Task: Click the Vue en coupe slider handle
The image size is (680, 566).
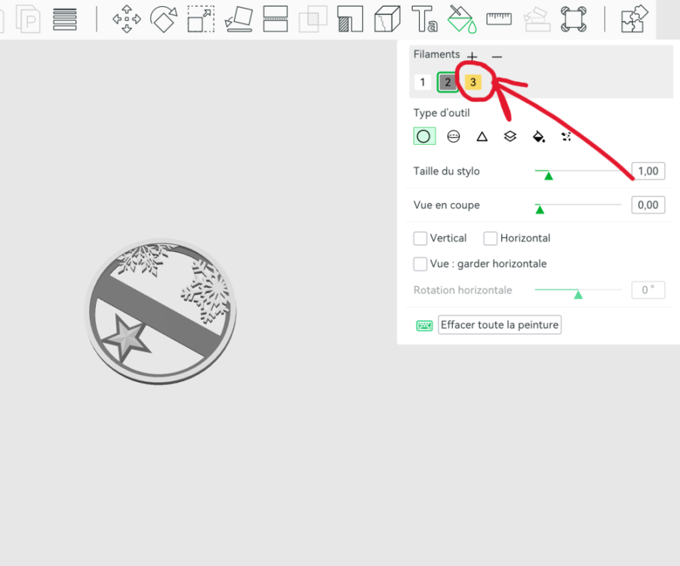Action: pyautogui.click(x=540, y=210)
